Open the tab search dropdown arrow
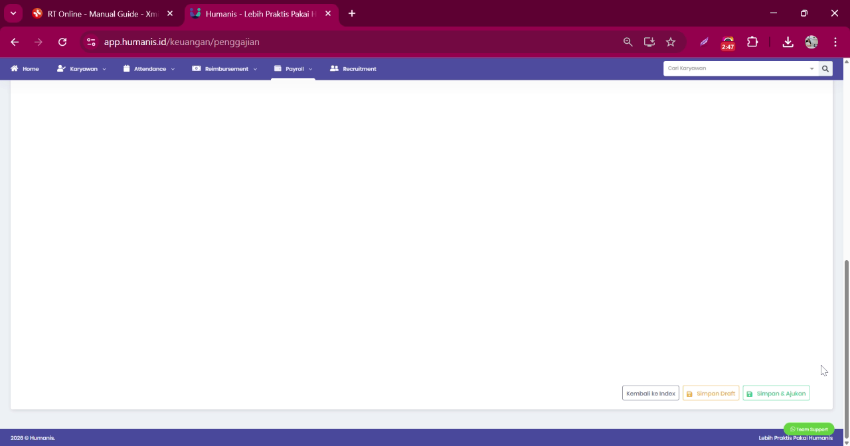This screenshot has height=446, width=850. [x=13, y=13]
